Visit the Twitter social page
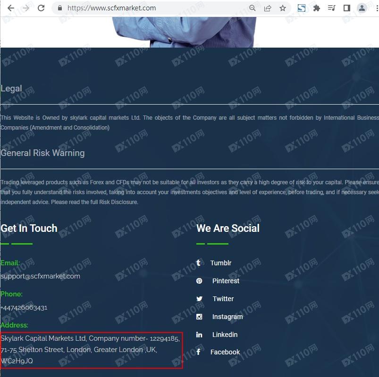Viewport: 379px width, 377px height. tap(215, 299)
